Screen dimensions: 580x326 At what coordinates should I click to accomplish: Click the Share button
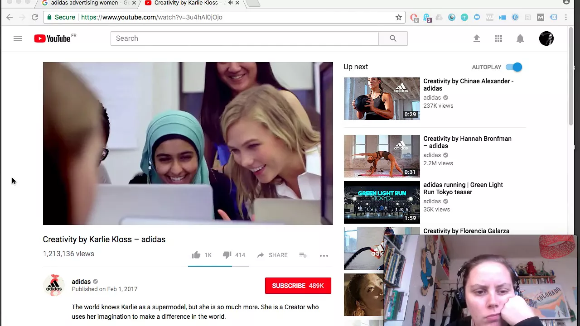click(272, 255)
